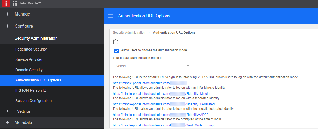Open the ?Identity=Mingle URL link

pyautogui.click(x=161, y=94)
